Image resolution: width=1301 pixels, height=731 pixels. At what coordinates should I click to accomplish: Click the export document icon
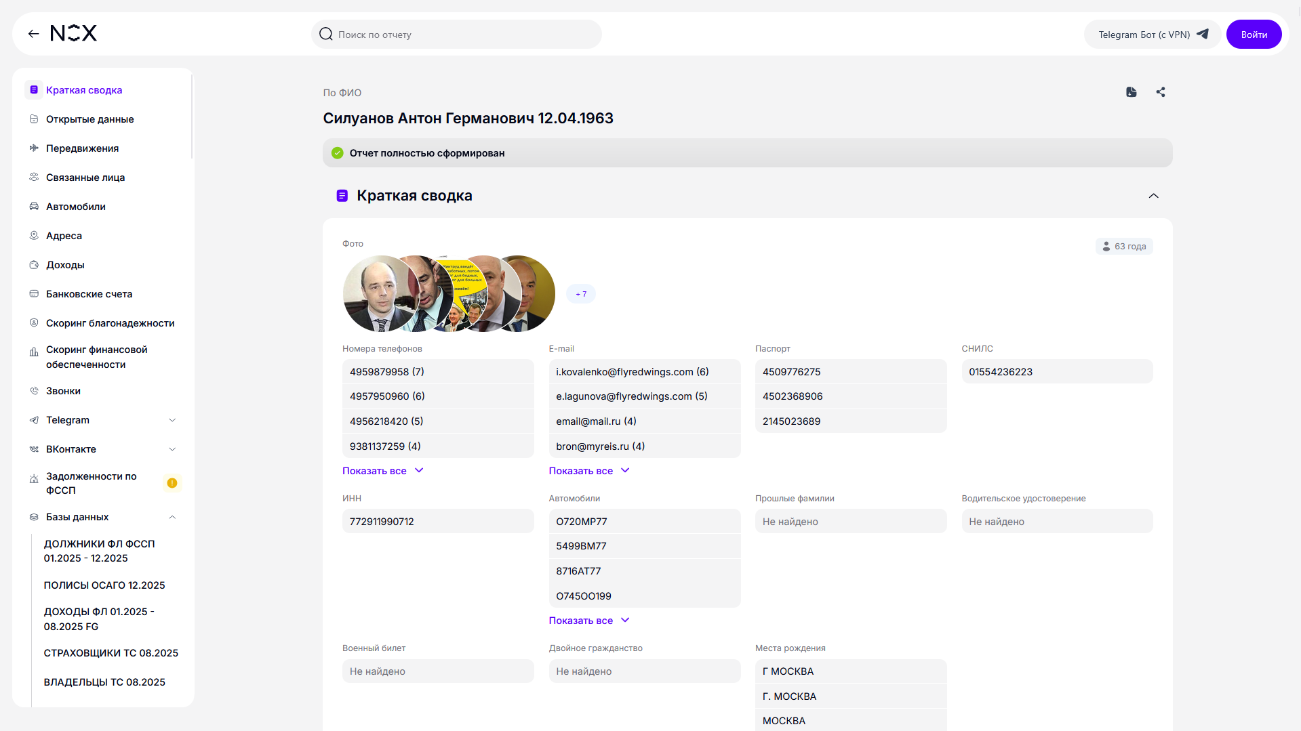1132,92
